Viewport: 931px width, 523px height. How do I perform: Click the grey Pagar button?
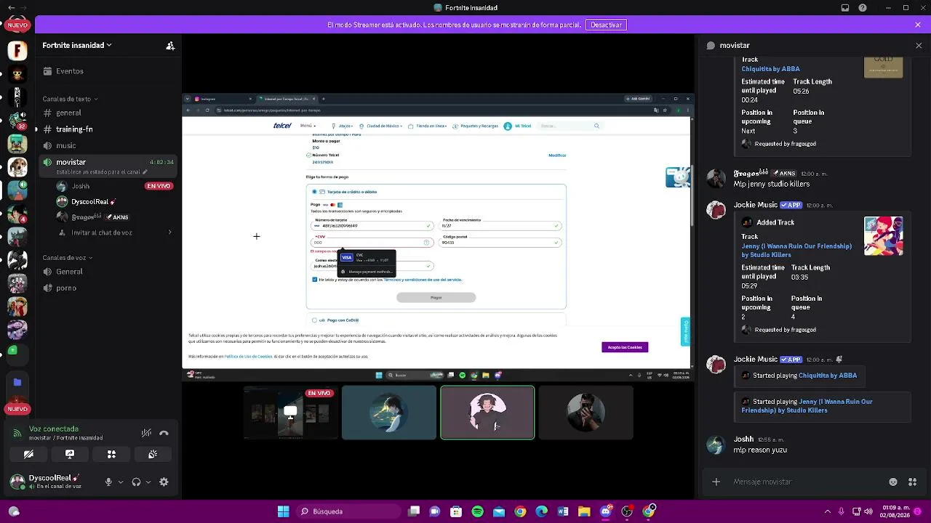pos(436,297)
